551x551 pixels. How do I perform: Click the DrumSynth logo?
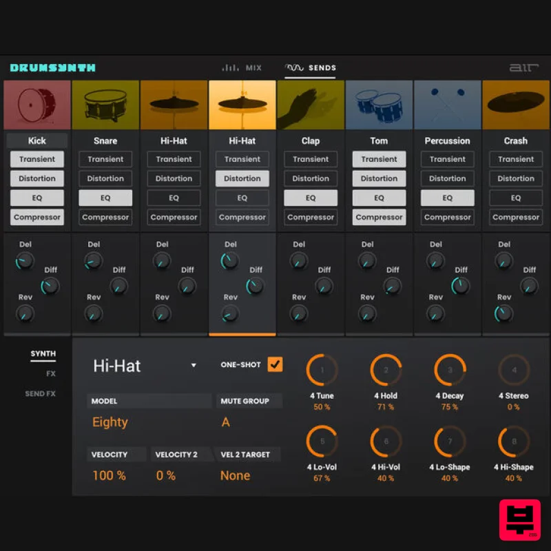tap(53, 67)
